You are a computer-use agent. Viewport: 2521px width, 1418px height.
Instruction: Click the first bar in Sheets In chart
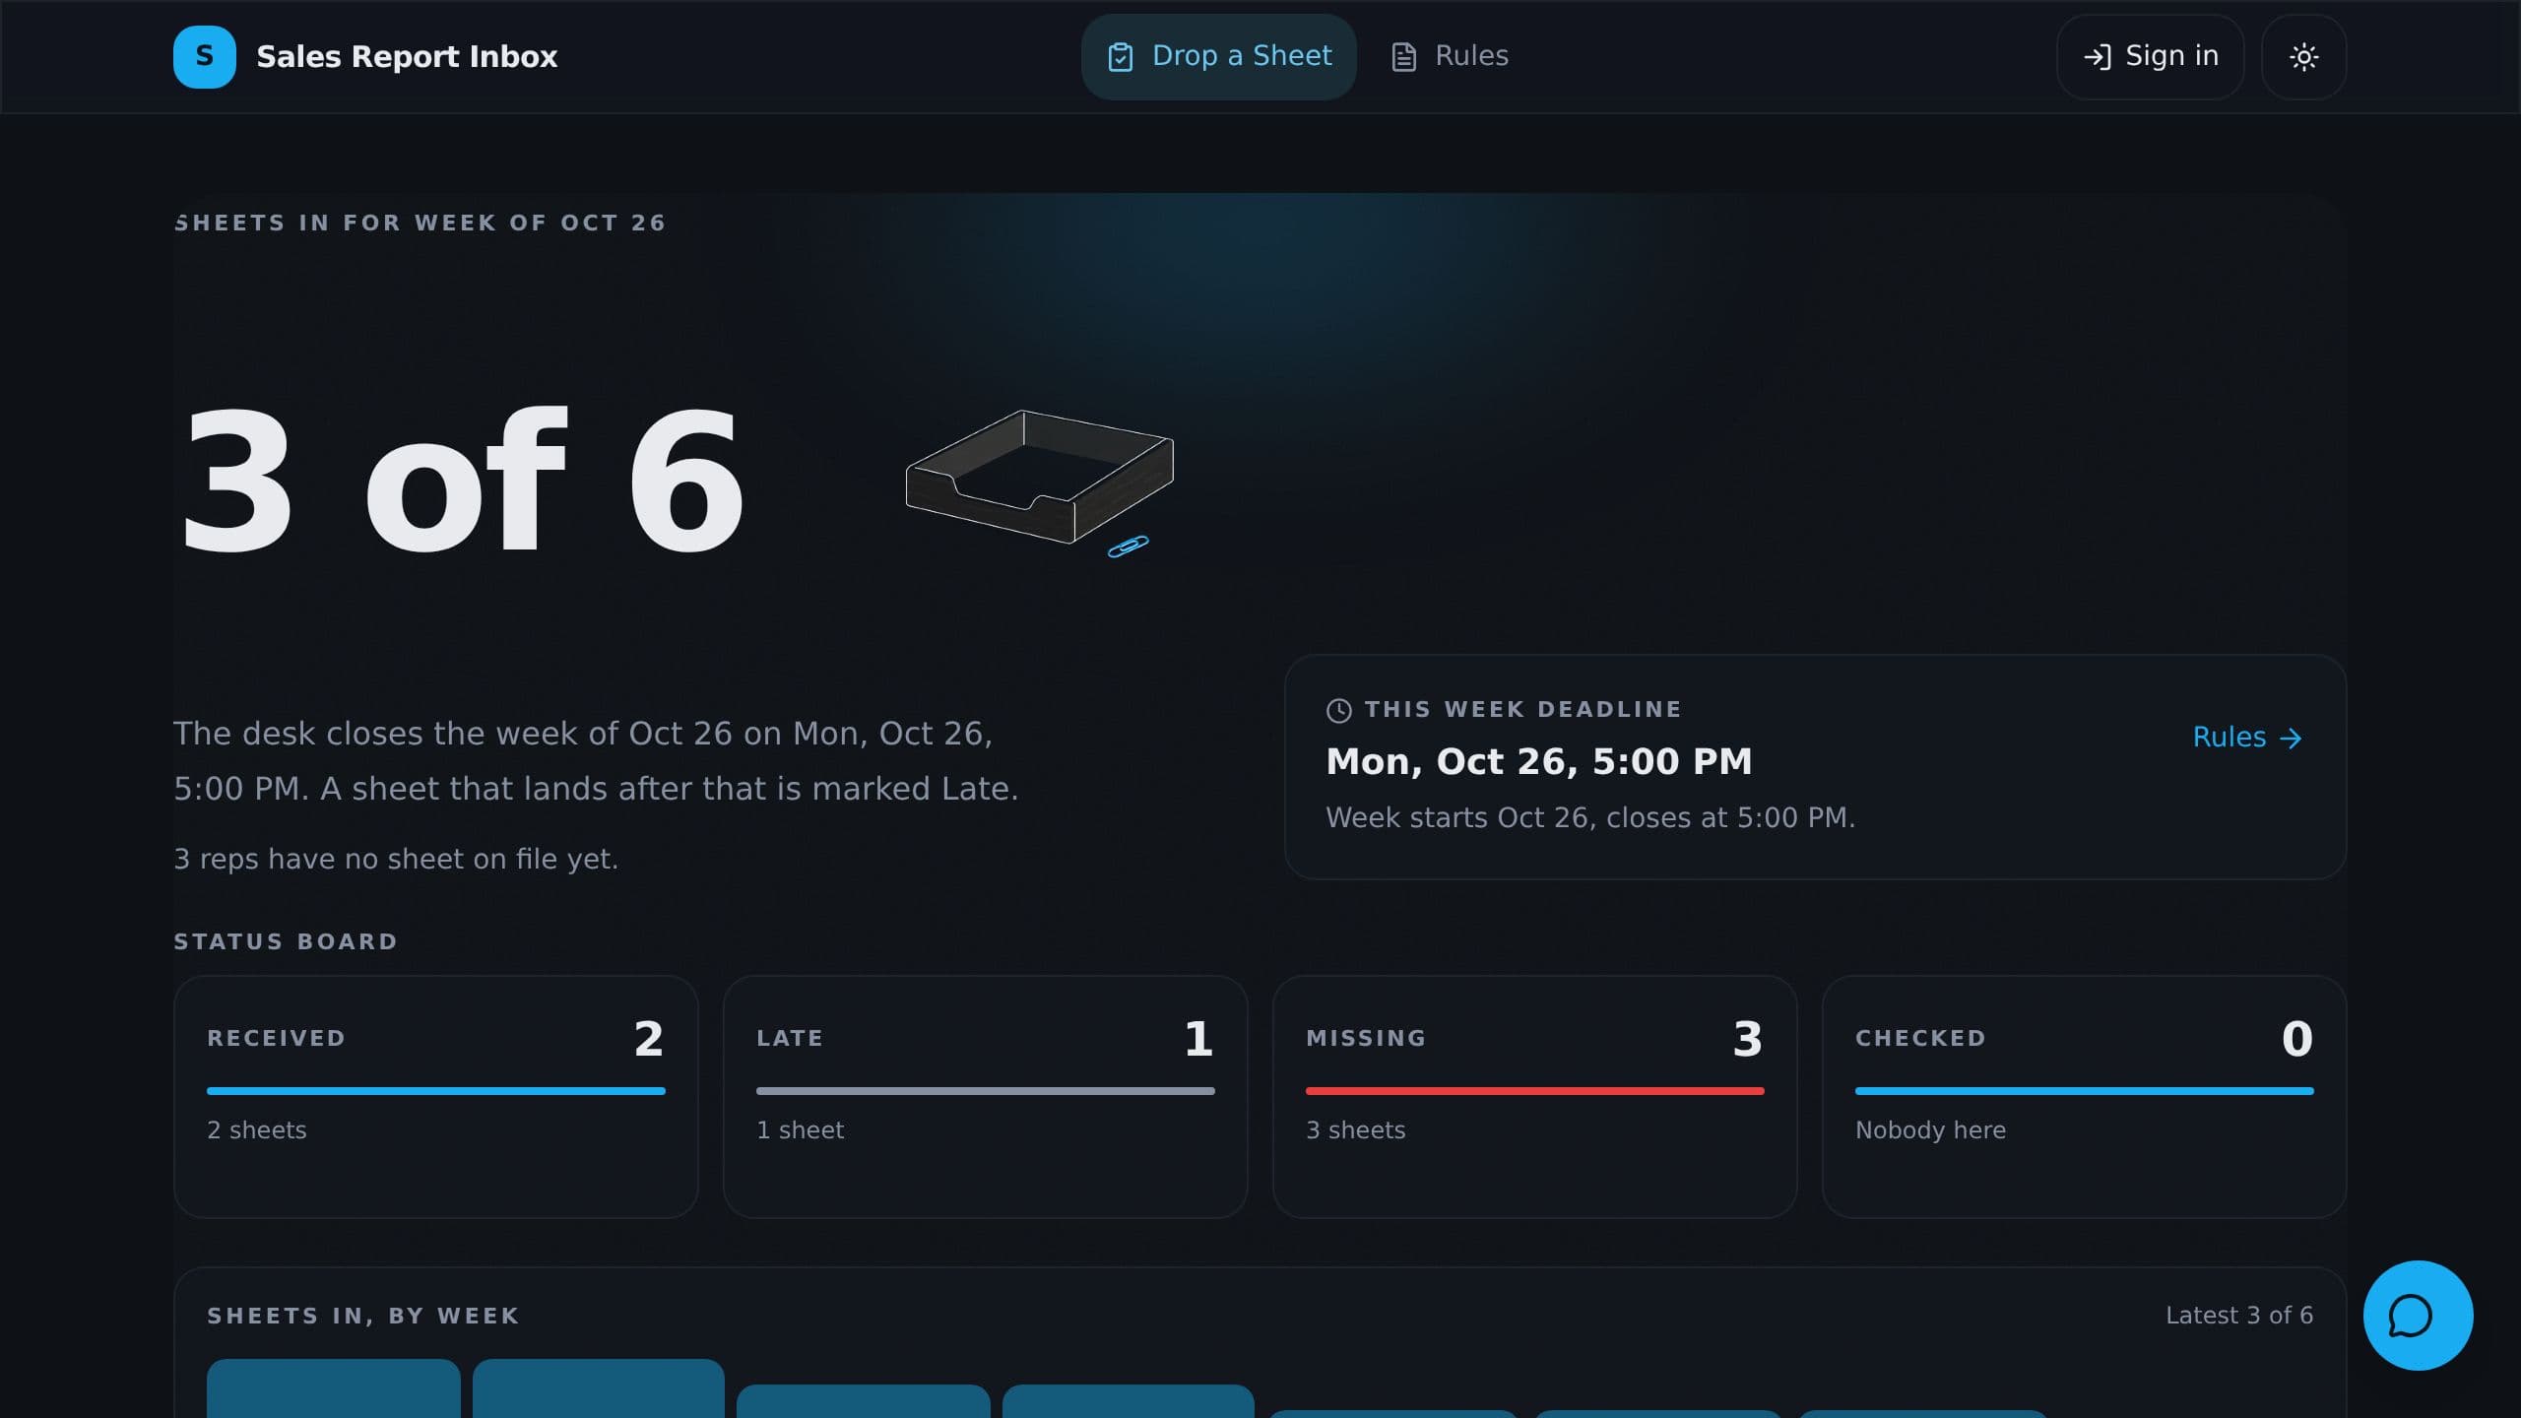[333, 1388]
